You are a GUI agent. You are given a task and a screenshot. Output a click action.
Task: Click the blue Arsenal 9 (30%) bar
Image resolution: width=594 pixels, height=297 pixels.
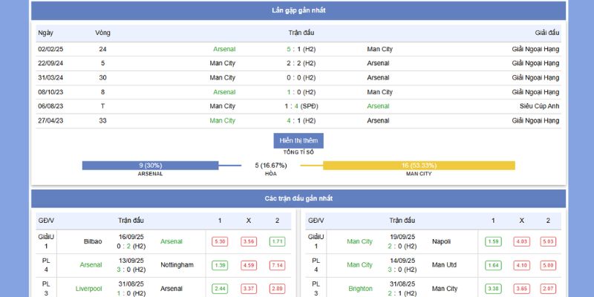coord(150,166)
